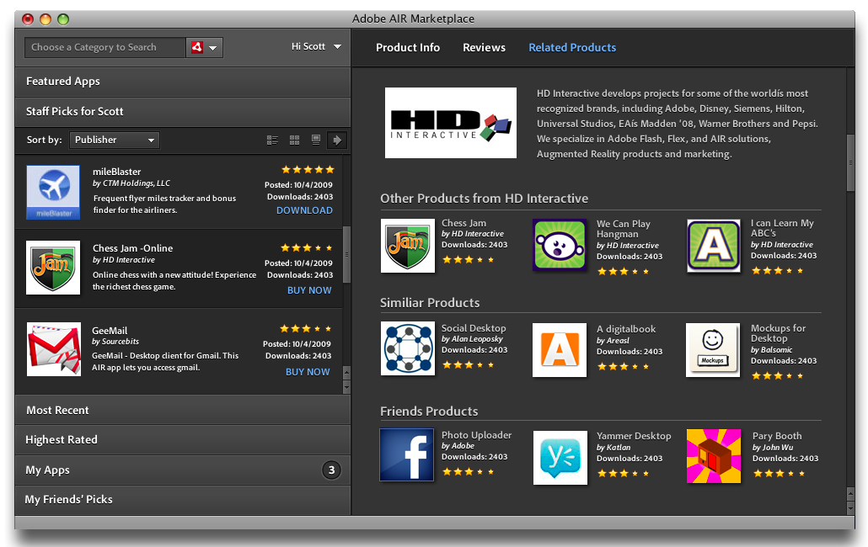Expand the Featured Apps section
868x547 pixels.
click(183, 82)
